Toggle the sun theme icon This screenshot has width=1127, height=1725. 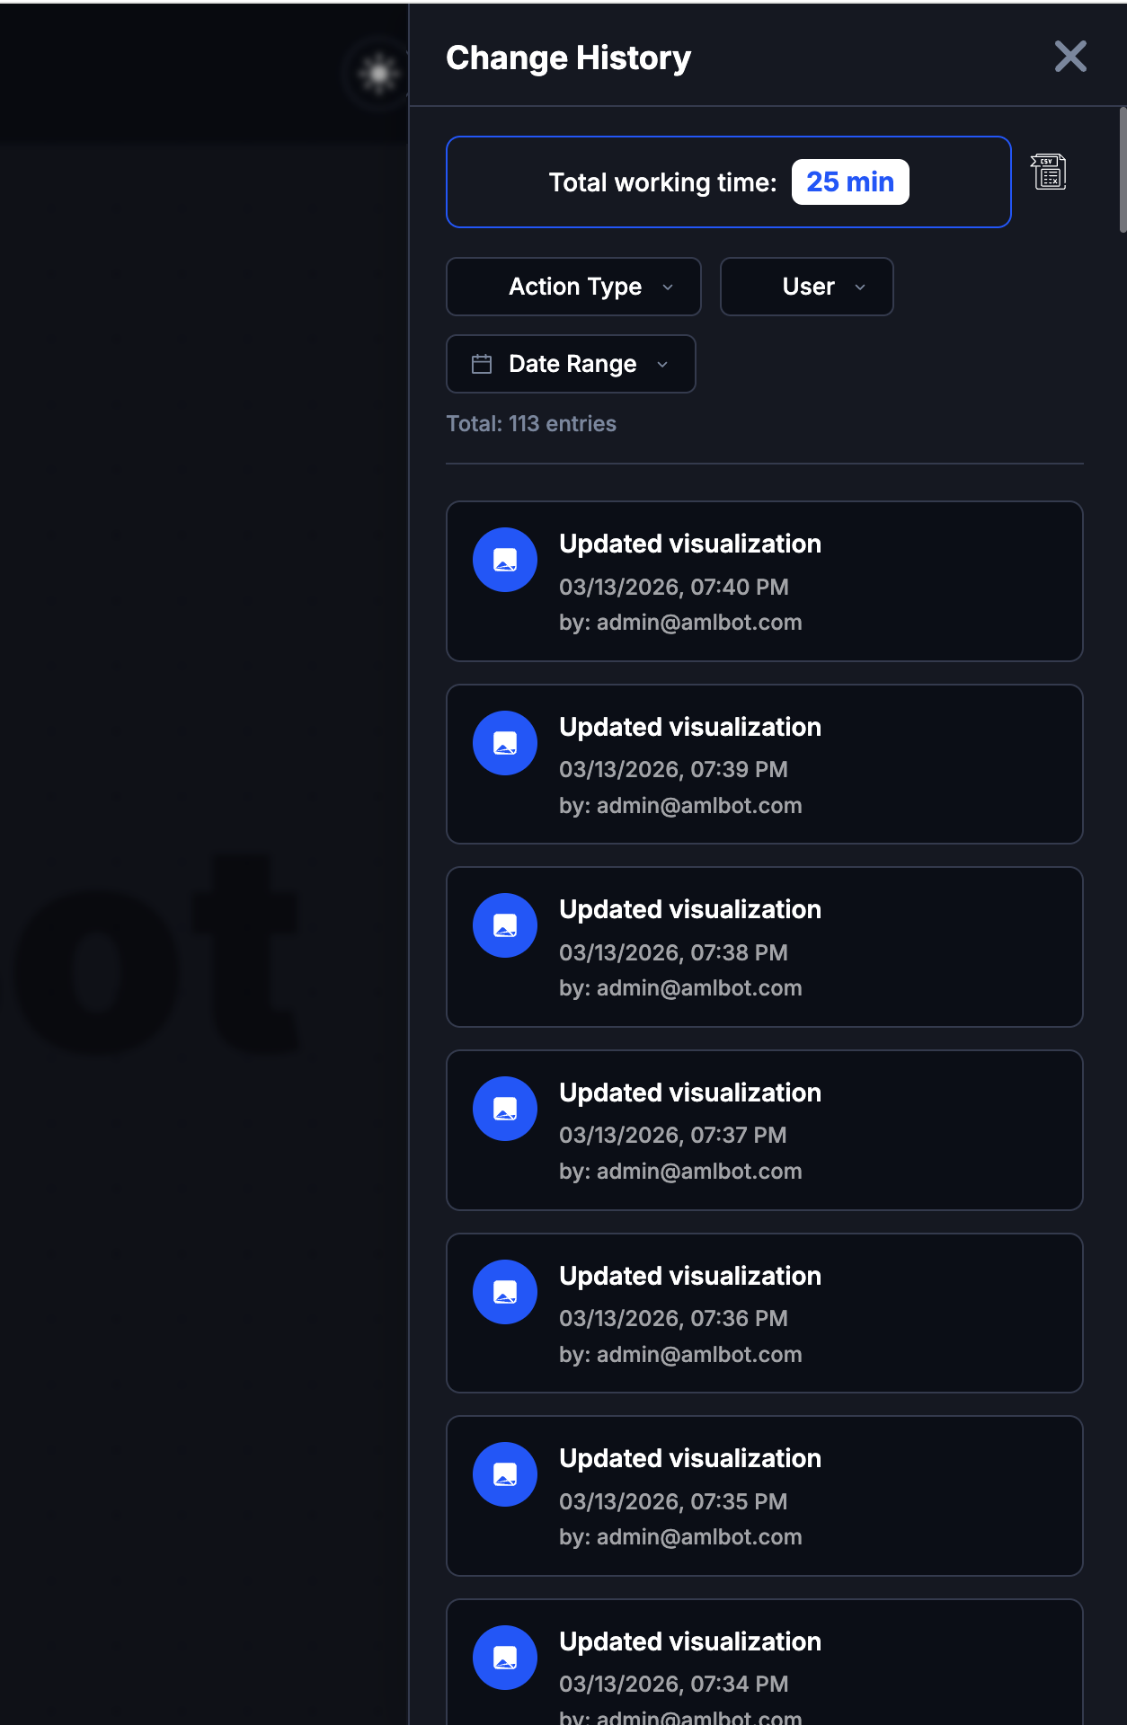click(x=378, y=74)
